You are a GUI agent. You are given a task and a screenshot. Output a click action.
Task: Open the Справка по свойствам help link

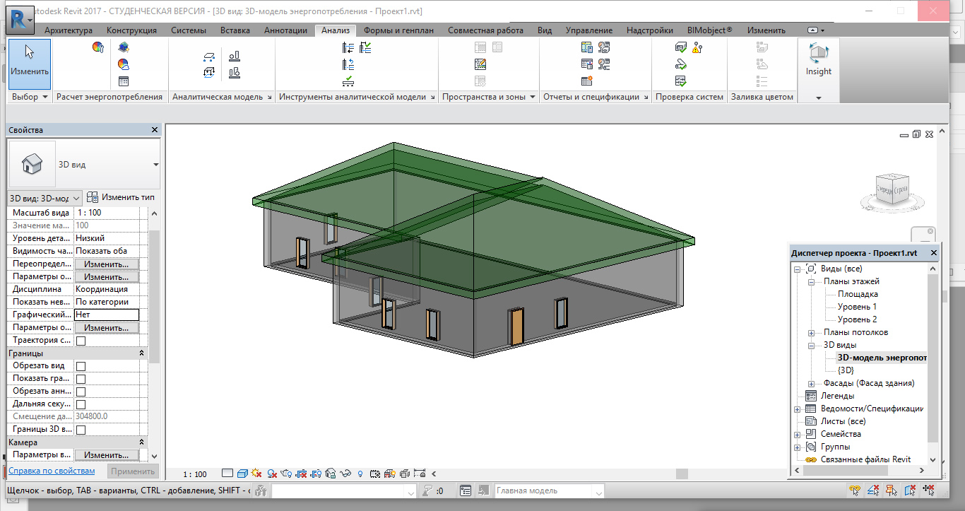[52, 471]
